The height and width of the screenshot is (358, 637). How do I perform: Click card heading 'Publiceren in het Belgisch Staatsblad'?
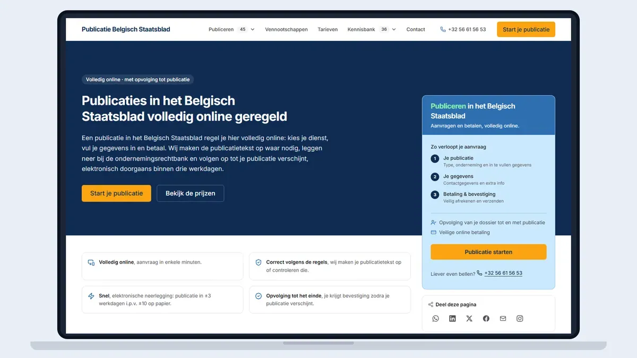pos(473,111)
